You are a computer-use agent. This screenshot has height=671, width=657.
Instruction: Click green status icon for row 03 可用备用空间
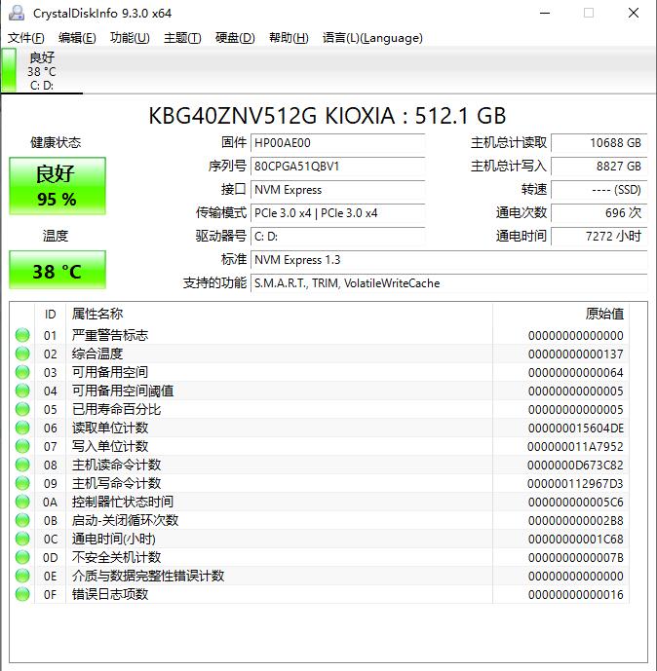(x=22, y=372)
